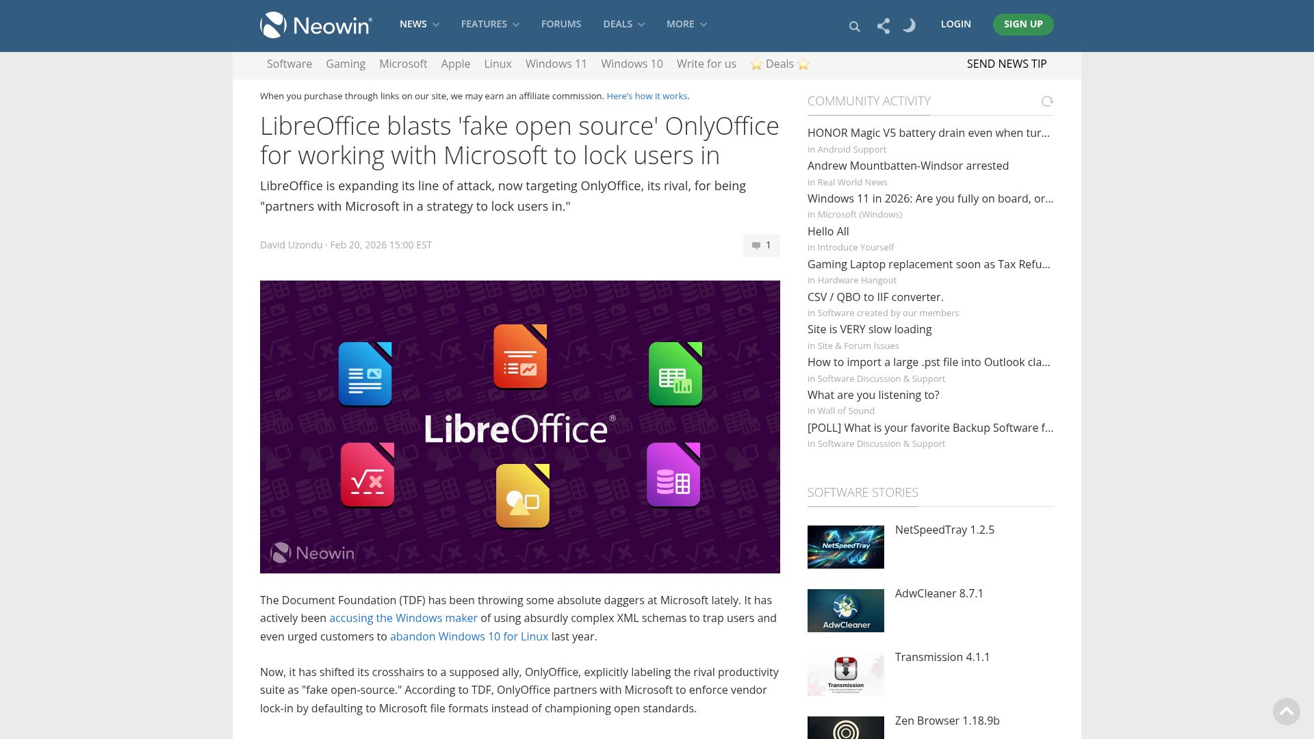The width and height of the screenshot is (1314, 739).
Task: Open the Zen Browser story thumbnail
Action: click(846, 728)
